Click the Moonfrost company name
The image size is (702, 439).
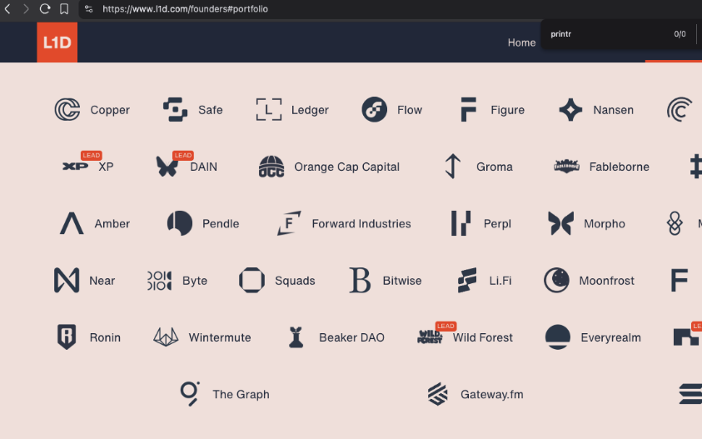(x=606, y=281)
